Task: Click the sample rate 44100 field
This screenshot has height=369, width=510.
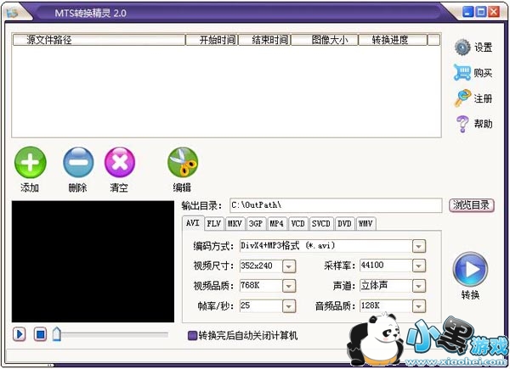Action: click(x=386, y=266)
